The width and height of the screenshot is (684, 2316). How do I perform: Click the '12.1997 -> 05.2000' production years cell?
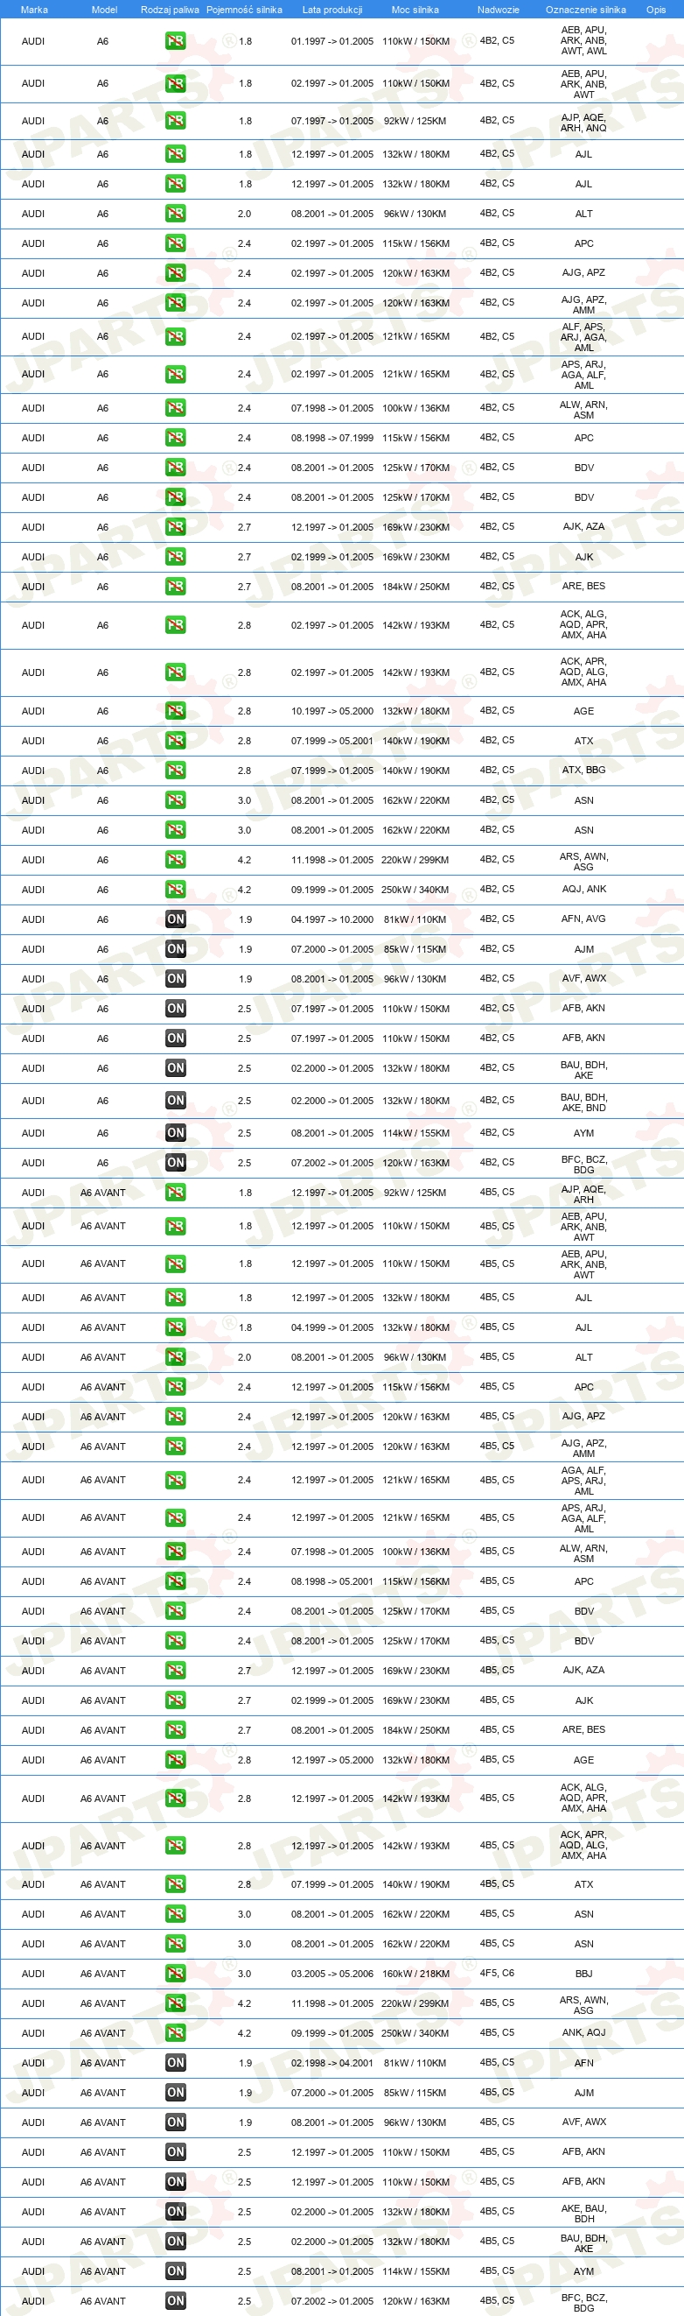(x=332, y=1759)
